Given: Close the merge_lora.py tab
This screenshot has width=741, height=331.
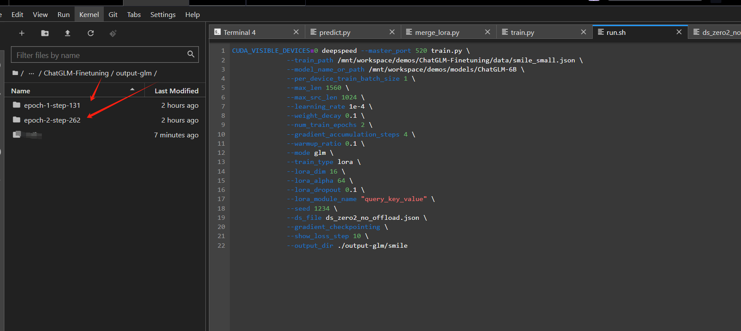Looking at the screenshot, I should click(488, 32).
